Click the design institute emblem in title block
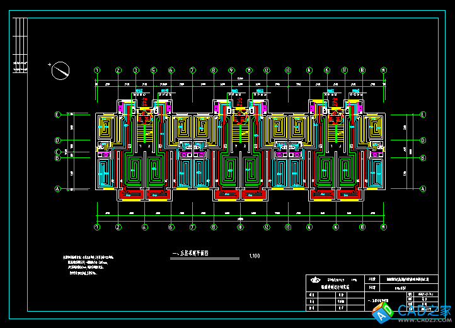This screenshot has height=328, width=455. [x=315, y=279]
